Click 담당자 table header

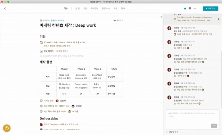(x=114, y=69)
